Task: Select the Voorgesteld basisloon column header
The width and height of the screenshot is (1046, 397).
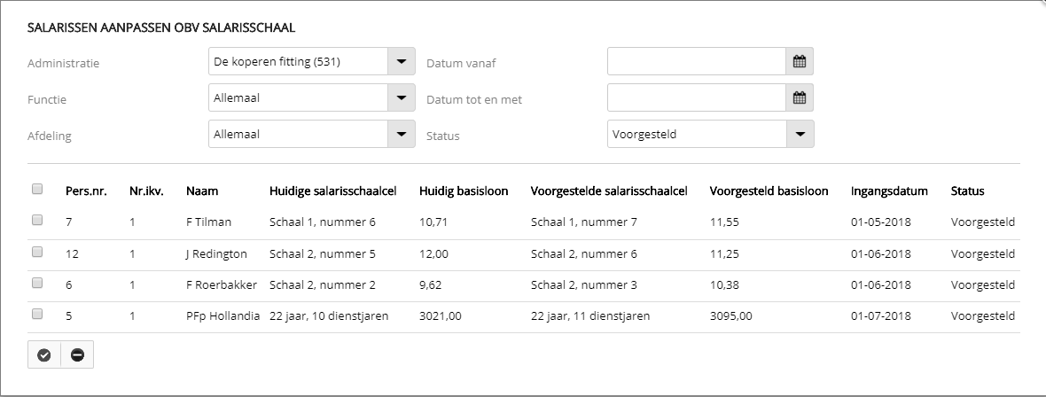Action: [x=769, y=191]
